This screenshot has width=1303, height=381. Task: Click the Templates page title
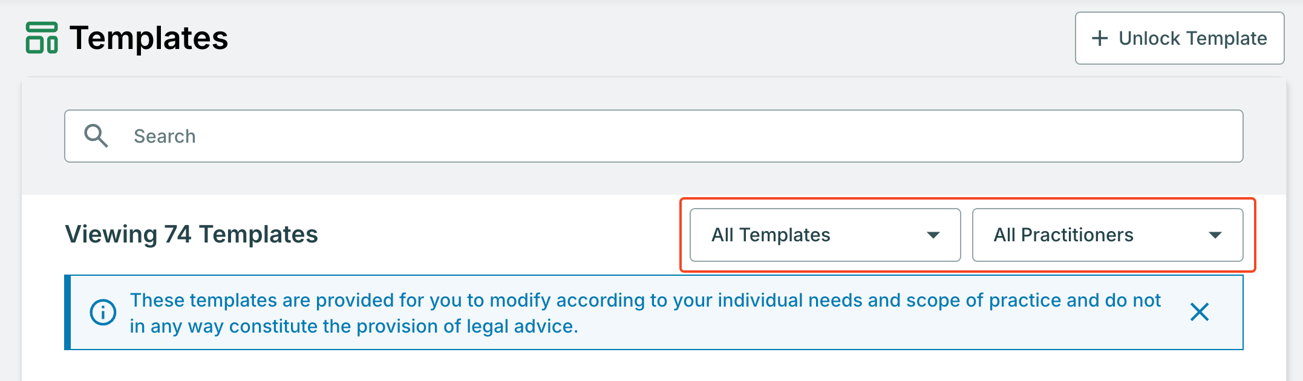pos(148,38)
